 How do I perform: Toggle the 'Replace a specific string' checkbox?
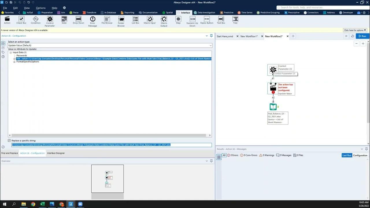pos(9,141)
